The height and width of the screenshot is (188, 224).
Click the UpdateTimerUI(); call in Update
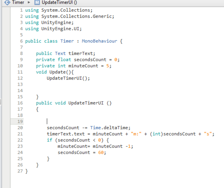coord(68,78)
